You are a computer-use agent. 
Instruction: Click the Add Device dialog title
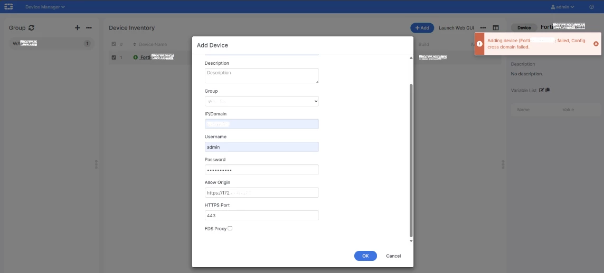(212, 45)
